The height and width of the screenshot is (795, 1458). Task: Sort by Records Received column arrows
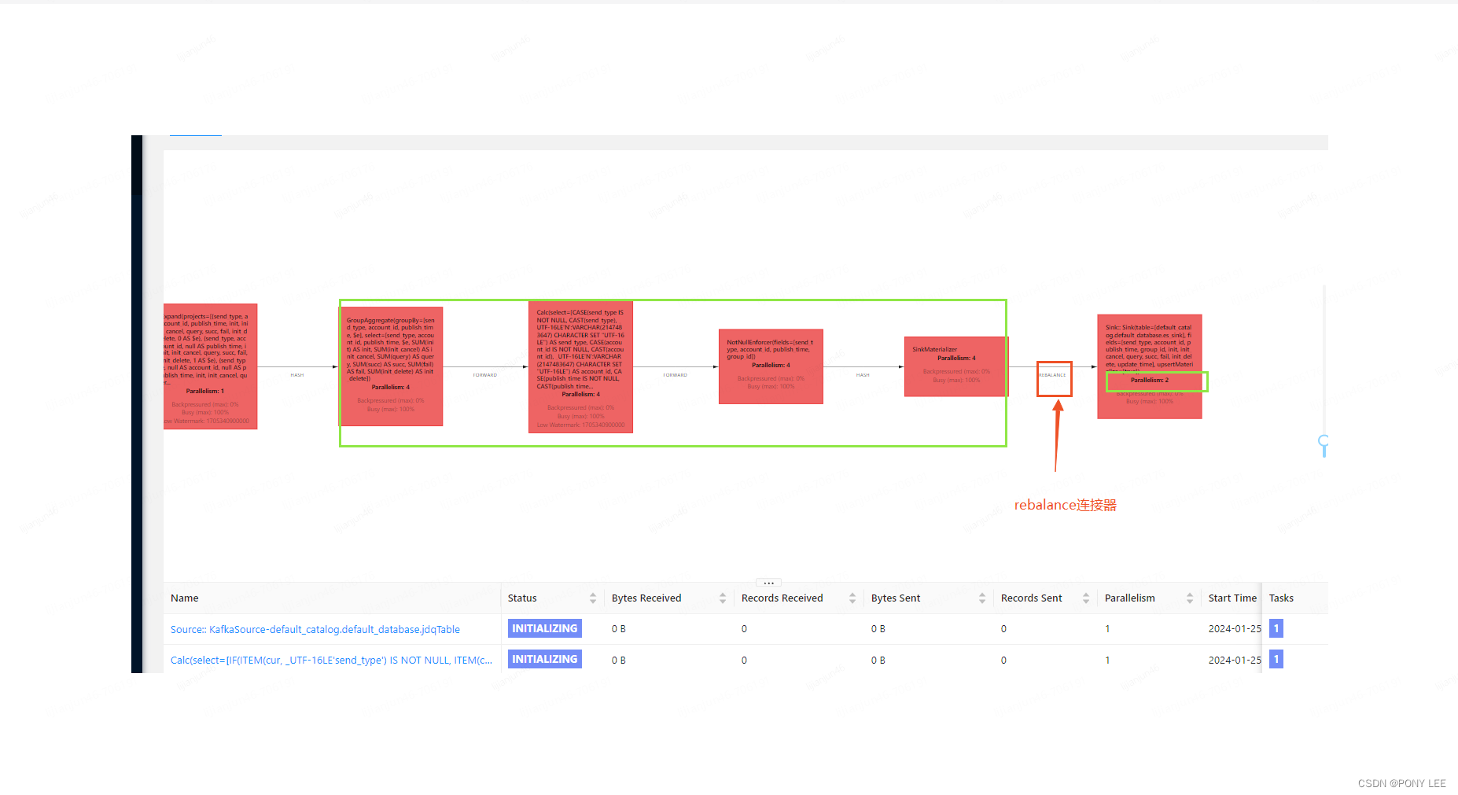852,598
